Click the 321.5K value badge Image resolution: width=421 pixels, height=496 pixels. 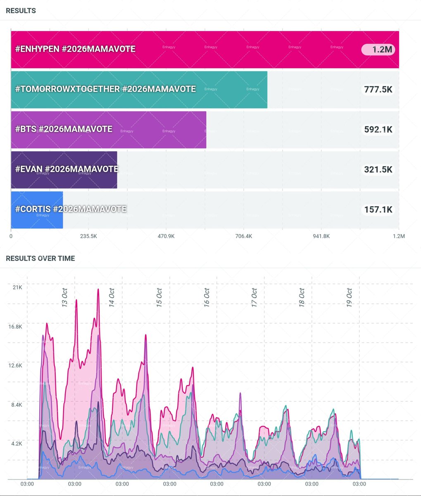tap(378, 169)
